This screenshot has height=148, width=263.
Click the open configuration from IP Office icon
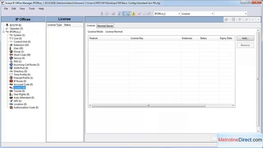[x=102, y=14]
